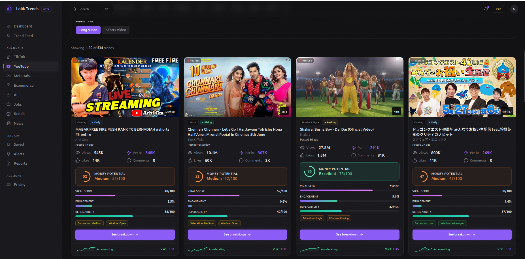Click likes thumbs-up icon on Chunnari card
525x259 pixels.
point(190,160)
